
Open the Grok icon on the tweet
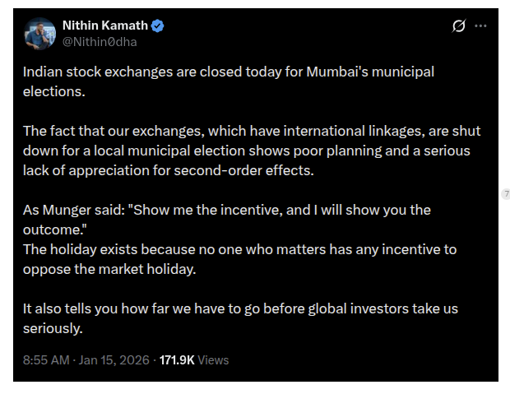click(x=459, y=25)
